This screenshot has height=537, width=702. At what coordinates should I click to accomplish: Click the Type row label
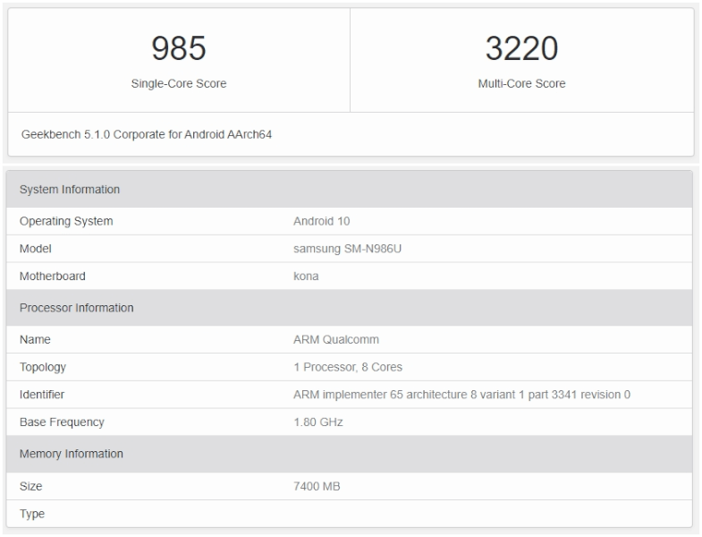click(x=32, y=514)
